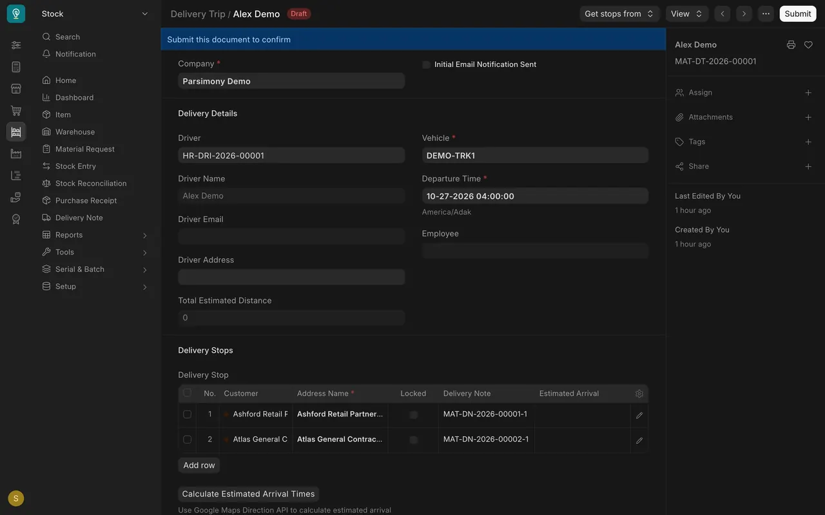The height and width of the screenshot is (515, 825).
Task: Expand the Stock workspace switcher
Action: 95,14
